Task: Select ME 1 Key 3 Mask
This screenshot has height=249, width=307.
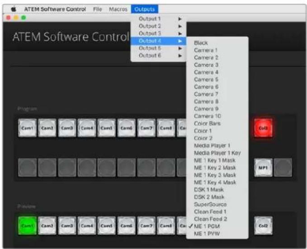Action: (x=217, y=175)
